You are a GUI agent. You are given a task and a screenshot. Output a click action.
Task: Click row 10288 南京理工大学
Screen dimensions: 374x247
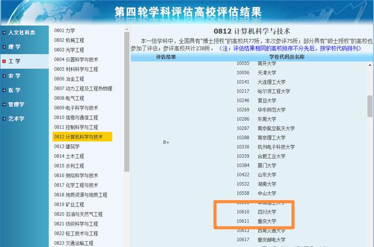click(x=261, y=138)
